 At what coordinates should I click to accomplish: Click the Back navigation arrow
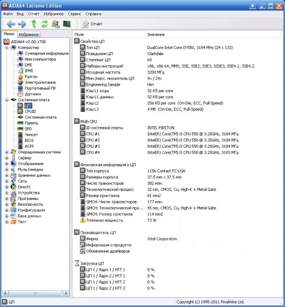pos(11,24)
